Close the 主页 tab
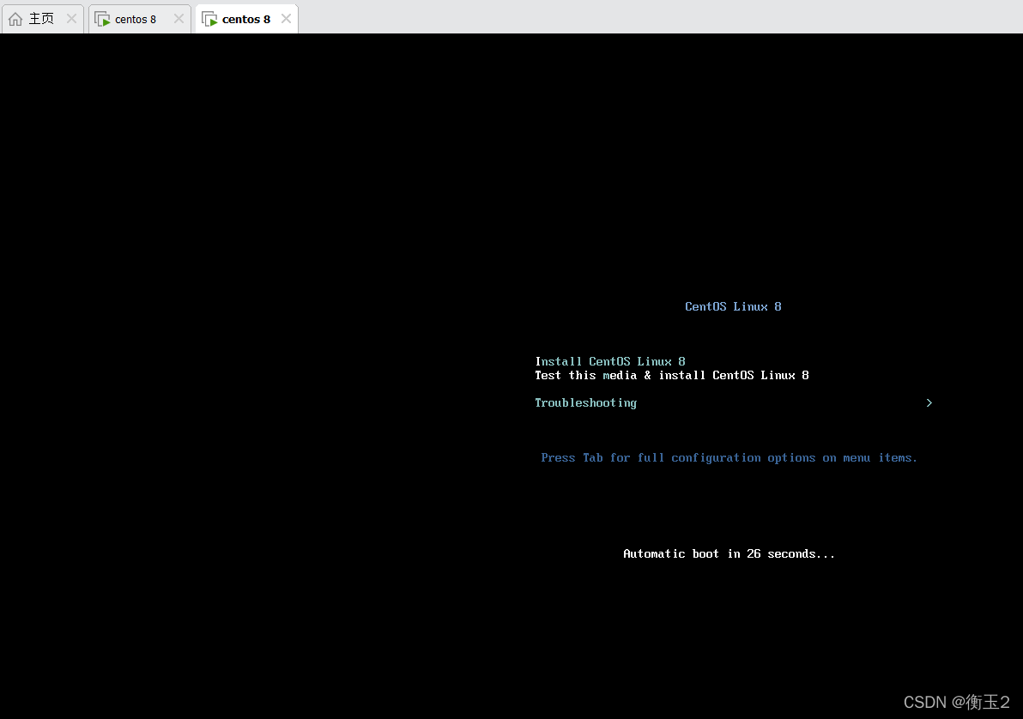This screenshot has width=1023, height=719. (x=72, y=19)
